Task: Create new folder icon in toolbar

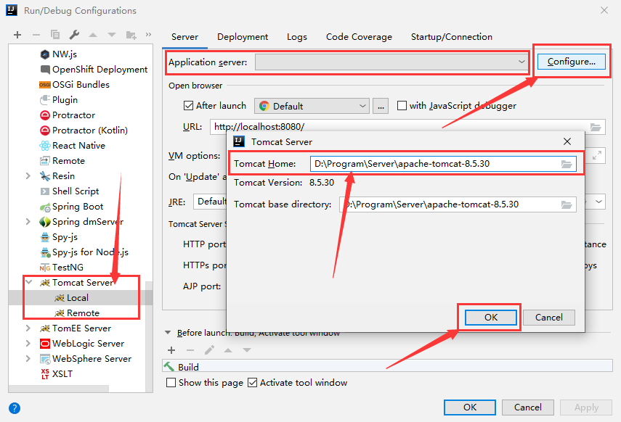Action: tap(131, 35)
